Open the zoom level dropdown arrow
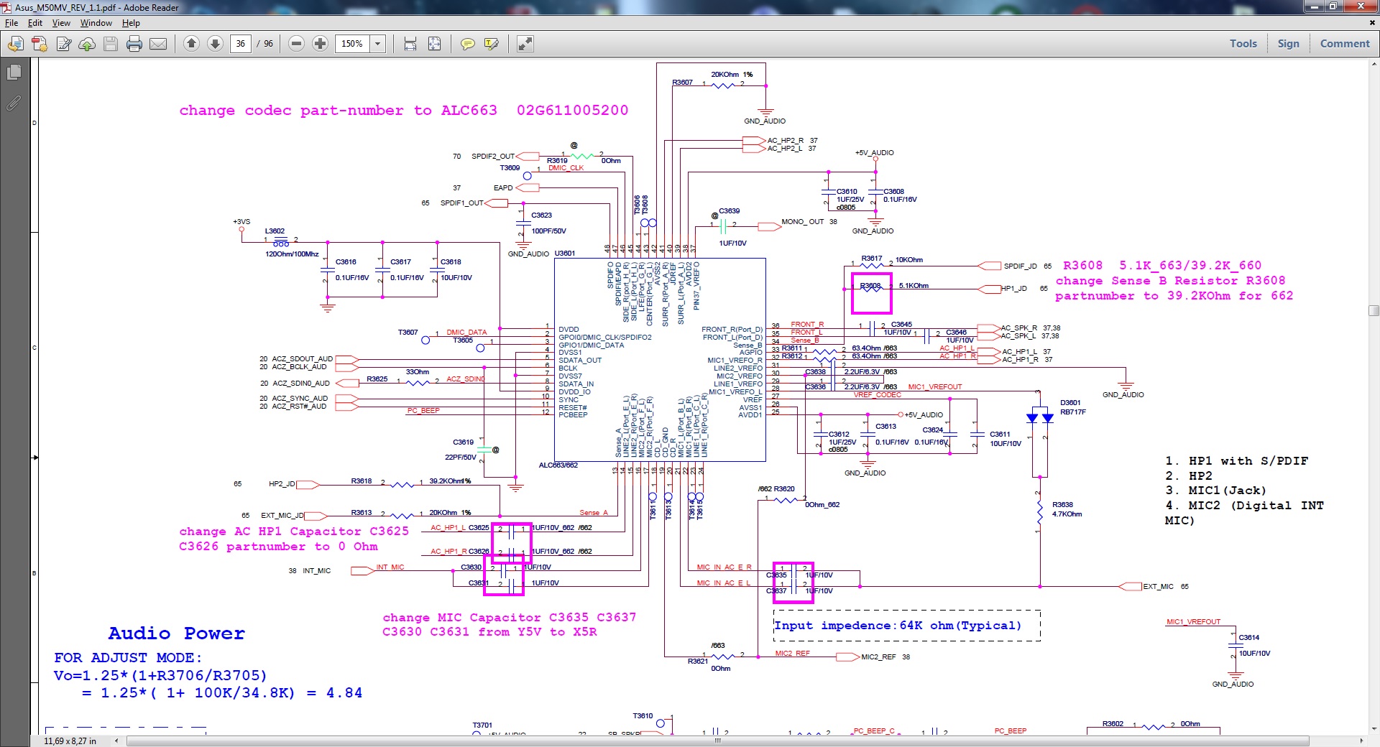The height and width of the screenshot is (747, 1380). click(x=378, y=44)
